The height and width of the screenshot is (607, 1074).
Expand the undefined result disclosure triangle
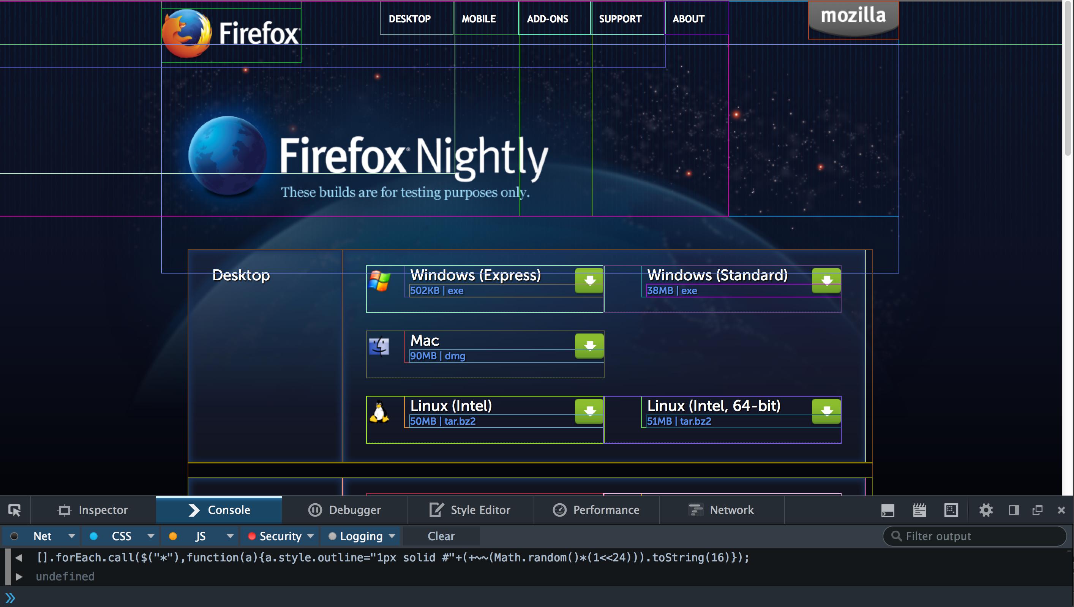click(x=19, y=577)
